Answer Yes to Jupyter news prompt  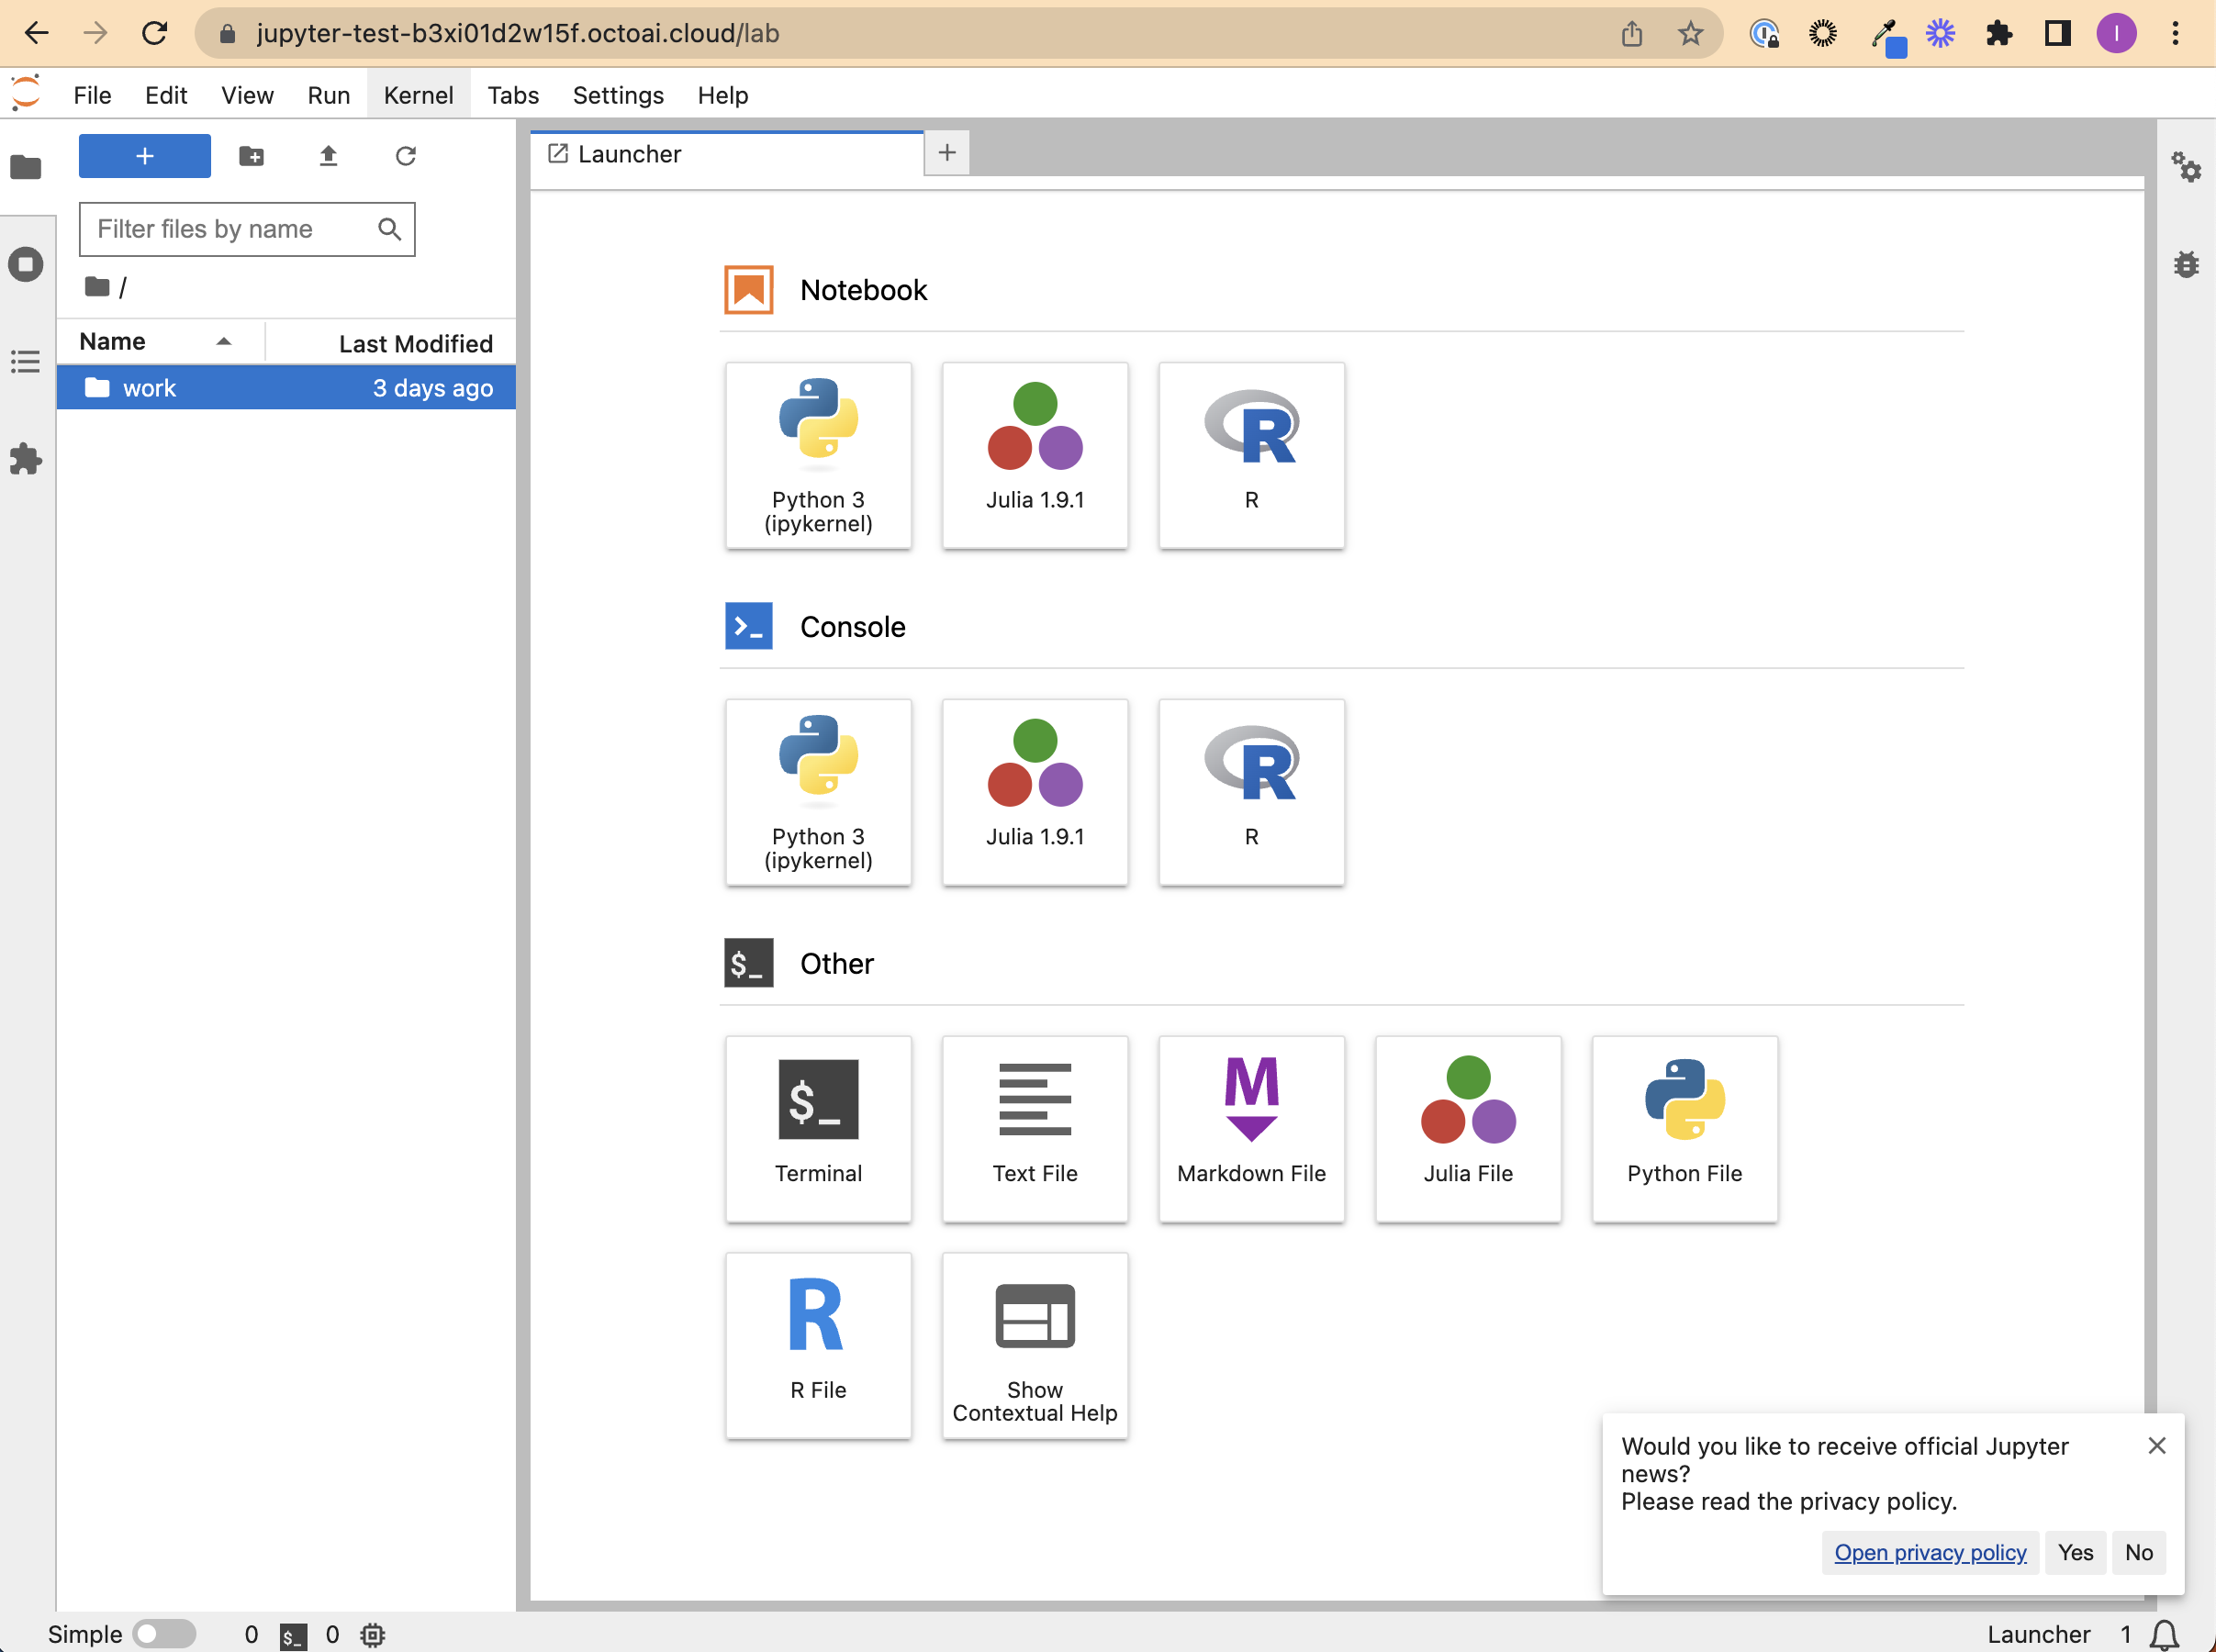(x=2075, y=1552)
